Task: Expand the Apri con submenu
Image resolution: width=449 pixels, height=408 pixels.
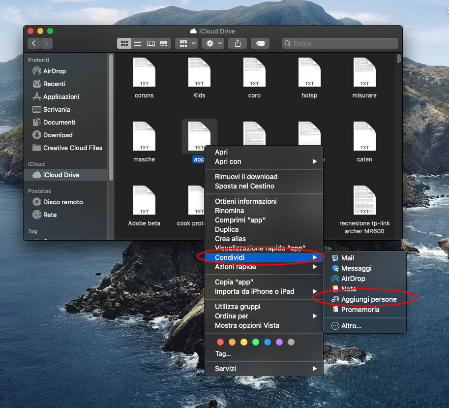Action: tap(264, 161)
